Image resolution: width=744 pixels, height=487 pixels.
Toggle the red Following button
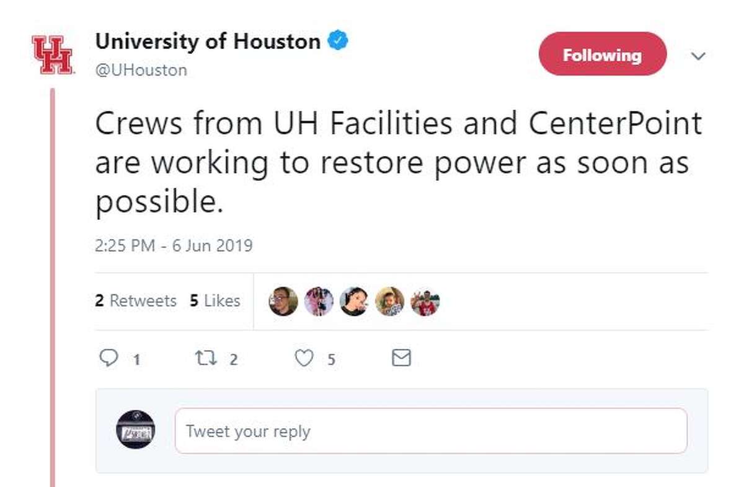pos(602,55)
